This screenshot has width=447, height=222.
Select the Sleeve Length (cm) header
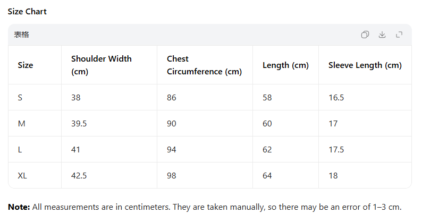pos(365,65)
